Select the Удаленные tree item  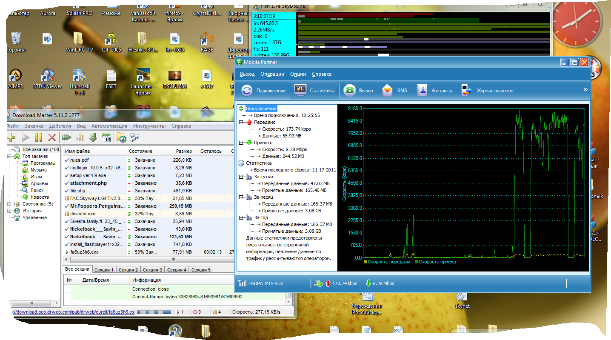click(34, 218)
